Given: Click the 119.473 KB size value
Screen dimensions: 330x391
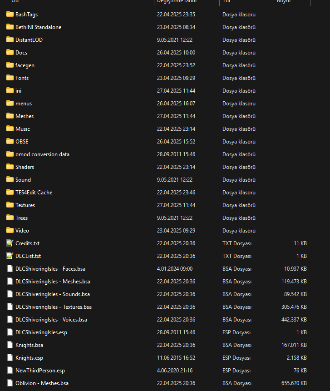Looking at the screenshot, I should (x=294, y=282).
